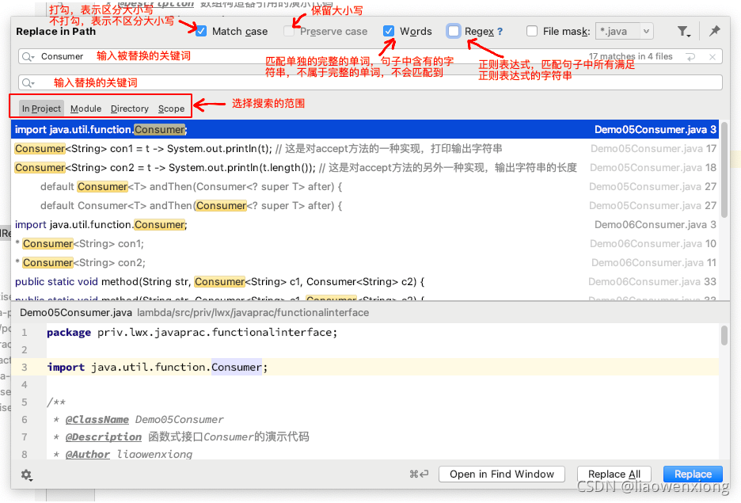Click the Demo05Consumer.java preview file name

click(76, 312)
